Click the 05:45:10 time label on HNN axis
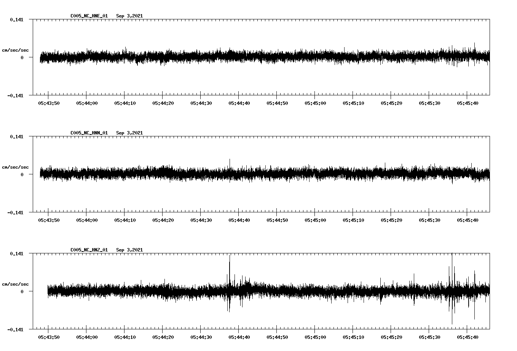The image size is (517, 351). [x=353, y=220]
